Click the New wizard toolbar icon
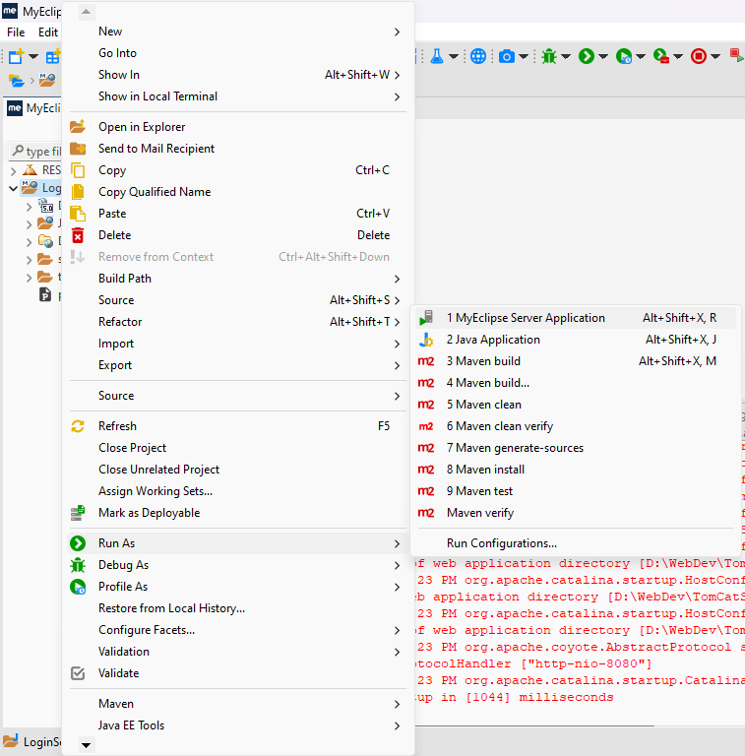Screen dimensions: 745x756 point(17,56)
